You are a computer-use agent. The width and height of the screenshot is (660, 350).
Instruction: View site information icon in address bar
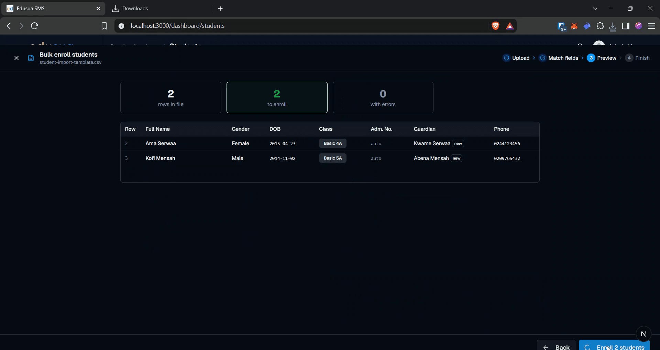[x=121, y=26]
